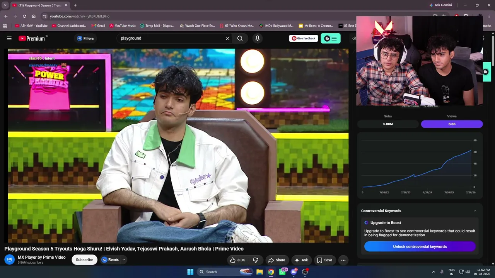The width and height of the screenshot is (495, 278).
Task: Click Ask Gemini in the title bar
Action: [x=440, y=5]
